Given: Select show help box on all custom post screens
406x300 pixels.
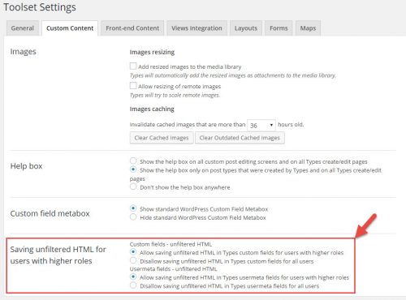Looking at the screenshot, I should tap(133, 161).
